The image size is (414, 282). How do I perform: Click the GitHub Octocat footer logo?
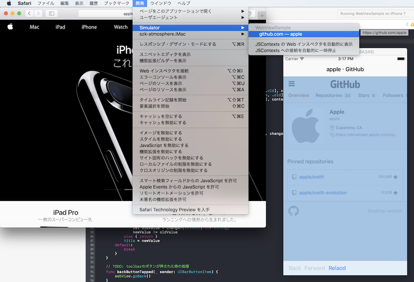(x=294, y=211)
